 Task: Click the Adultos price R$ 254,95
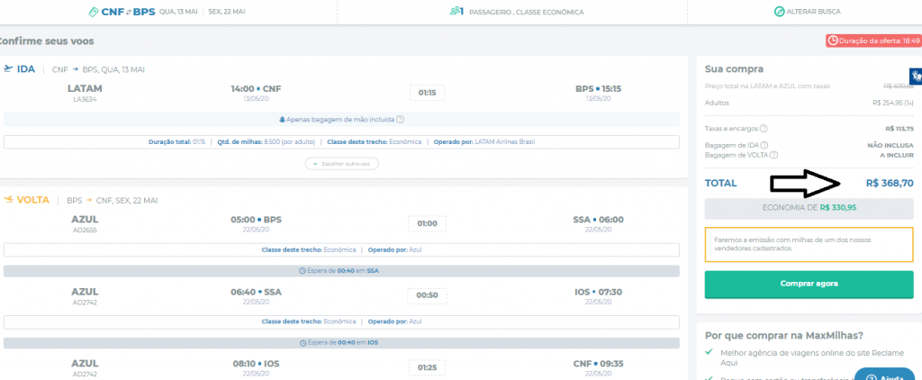(893, 103)
